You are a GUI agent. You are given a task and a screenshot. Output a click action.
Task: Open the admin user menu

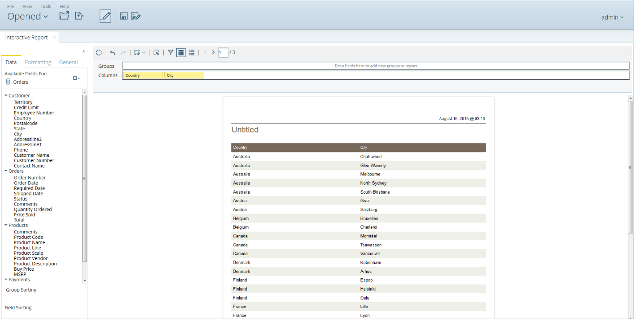click(612, 17)
